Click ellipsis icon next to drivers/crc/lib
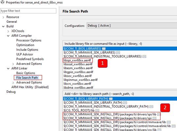 coord(159,130)
